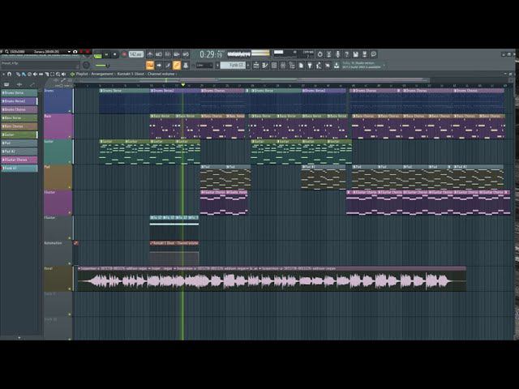Click the stamp tool icon in main toolbar

tap(186, 65)
